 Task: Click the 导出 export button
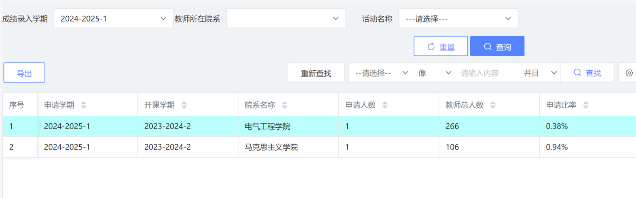24,73
